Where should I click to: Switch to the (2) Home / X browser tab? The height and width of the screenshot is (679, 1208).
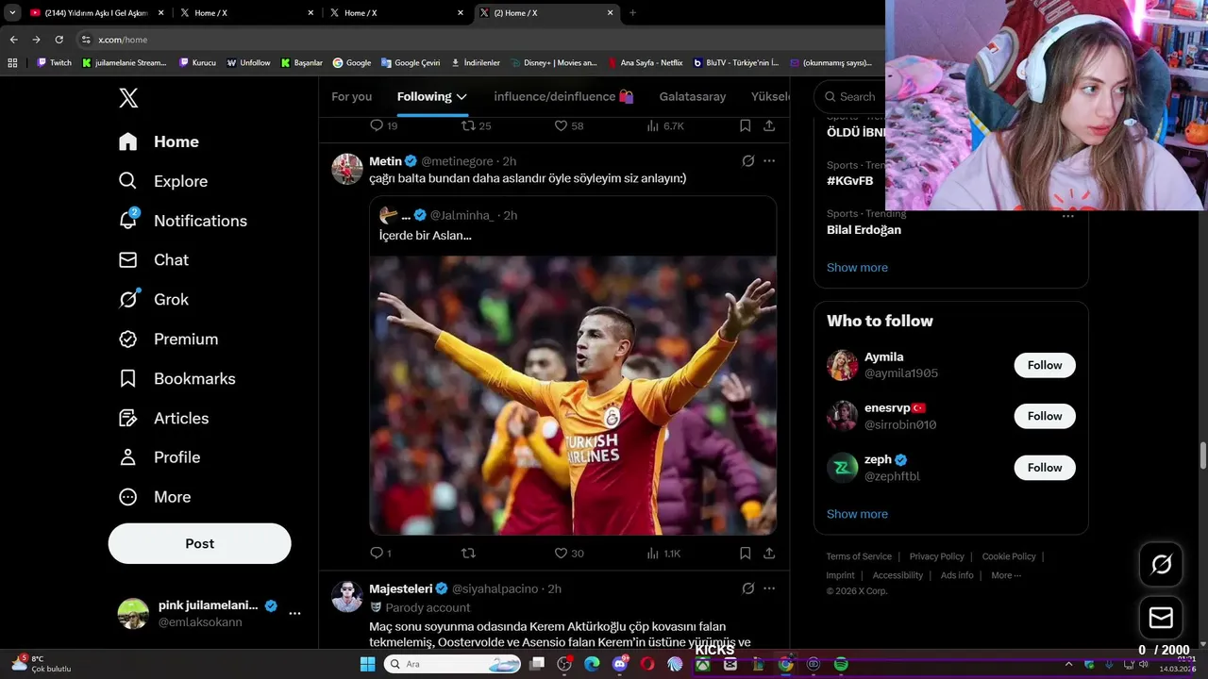point(546,13)
